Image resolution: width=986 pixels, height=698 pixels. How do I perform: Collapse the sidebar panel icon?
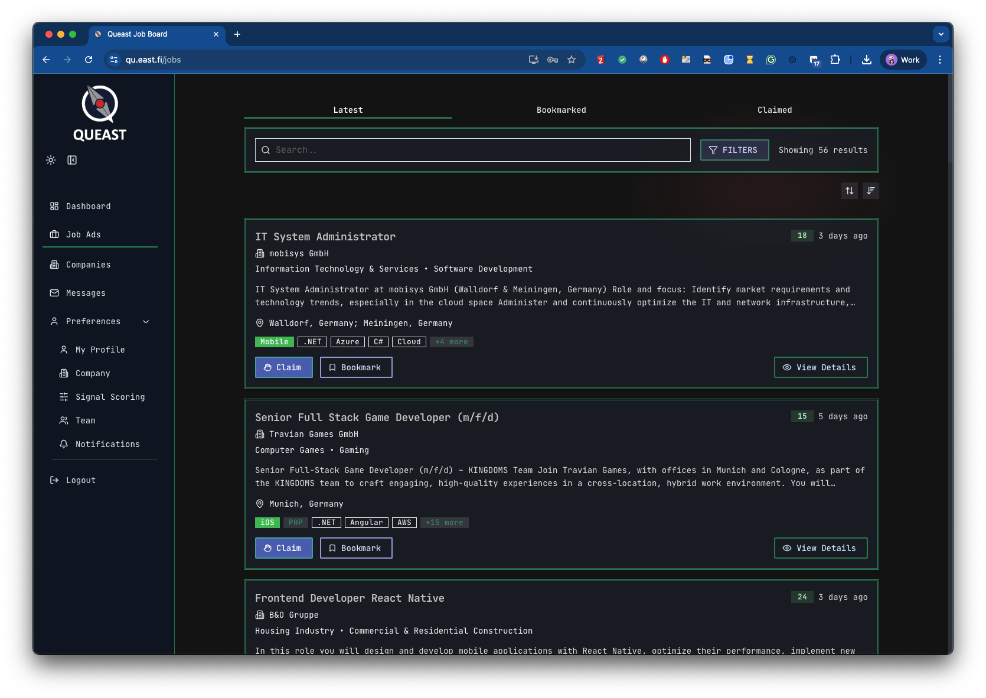click(x=72, y=159)
